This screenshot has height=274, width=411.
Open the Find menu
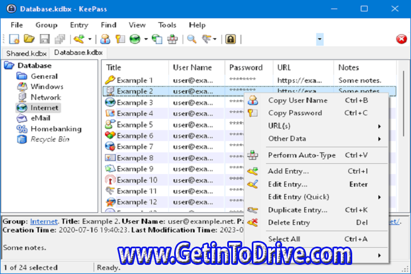coord(108,25)
